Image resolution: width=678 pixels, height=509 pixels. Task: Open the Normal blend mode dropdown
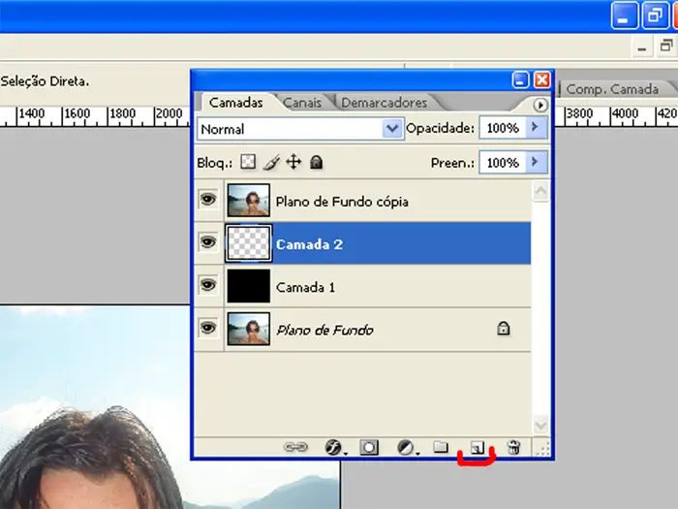pos(392,129)
